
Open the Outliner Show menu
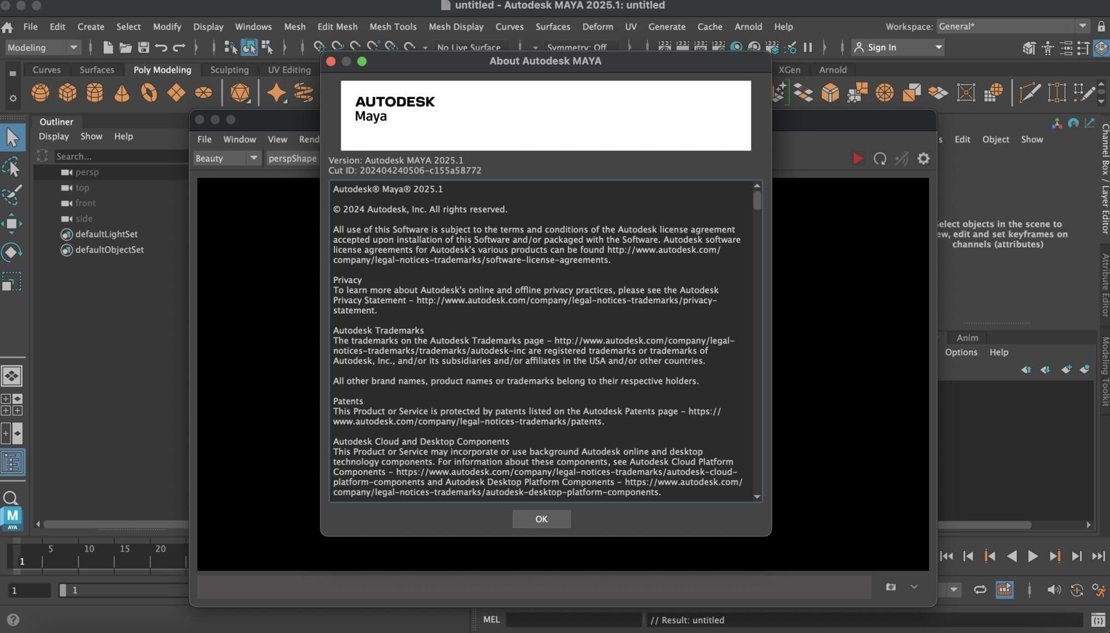(91, 136)
